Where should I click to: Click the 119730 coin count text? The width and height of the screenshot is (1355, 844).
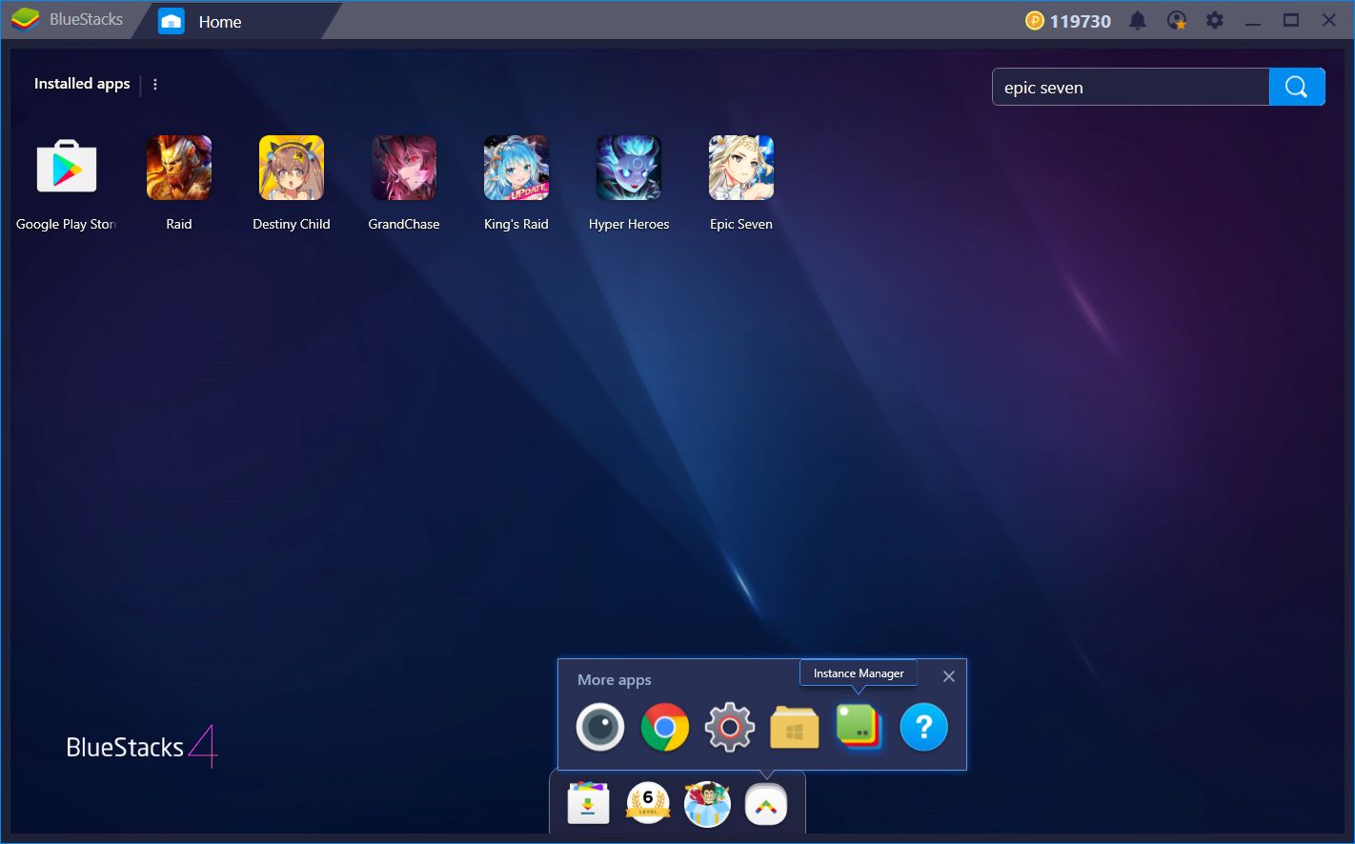click(x=1081, y=21)
